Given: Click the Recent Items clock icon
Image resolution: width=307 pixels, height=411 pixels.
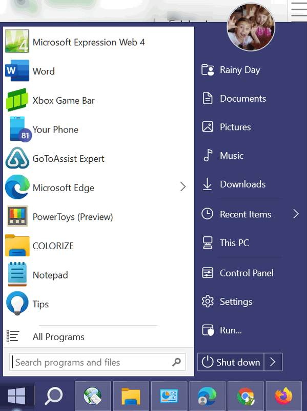Looking at the screenshot, I should [208, 214].
